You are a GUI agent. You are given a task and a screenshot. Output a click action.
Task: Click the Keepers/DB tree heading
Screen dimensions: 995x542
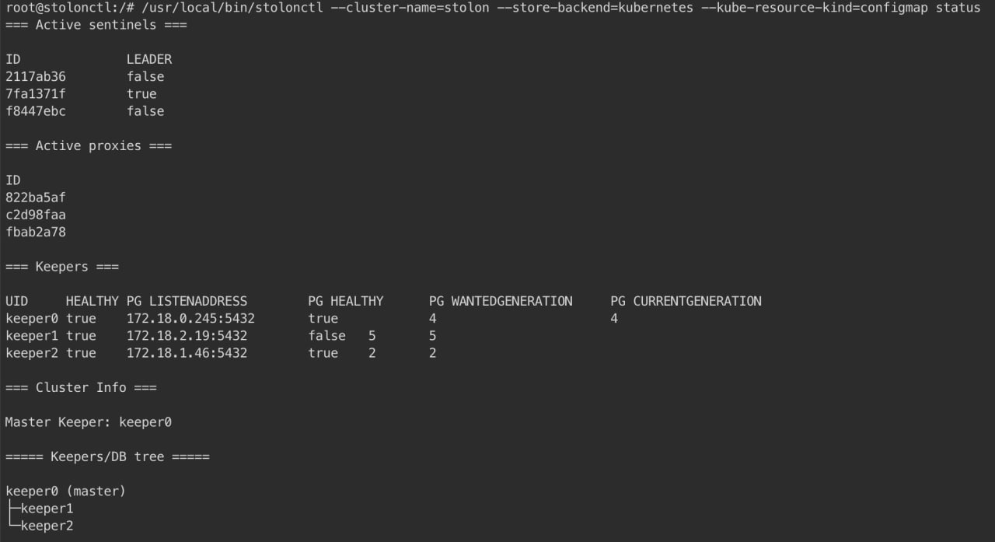pos(107,456)
